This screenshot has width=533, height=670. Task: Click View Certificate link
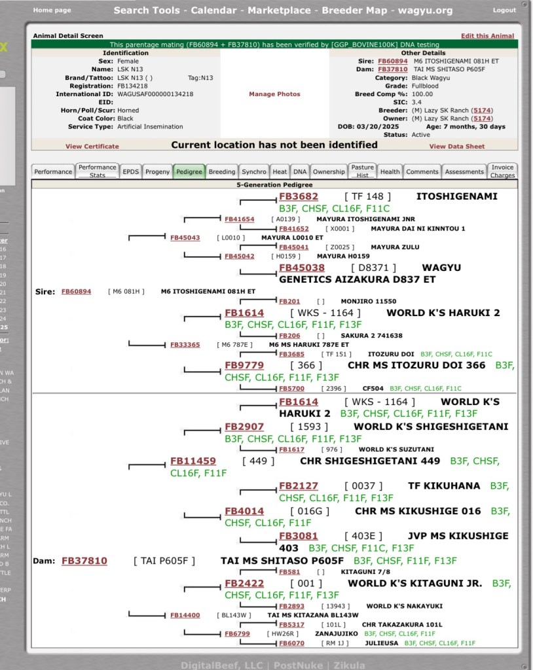(92, 146)
